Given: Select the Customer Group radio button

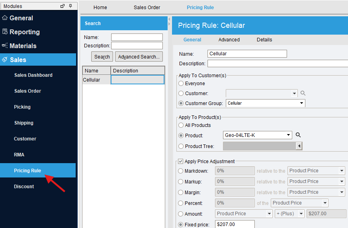Looking at the screenshot, I should pyautogui.click(x=181, y=103).
